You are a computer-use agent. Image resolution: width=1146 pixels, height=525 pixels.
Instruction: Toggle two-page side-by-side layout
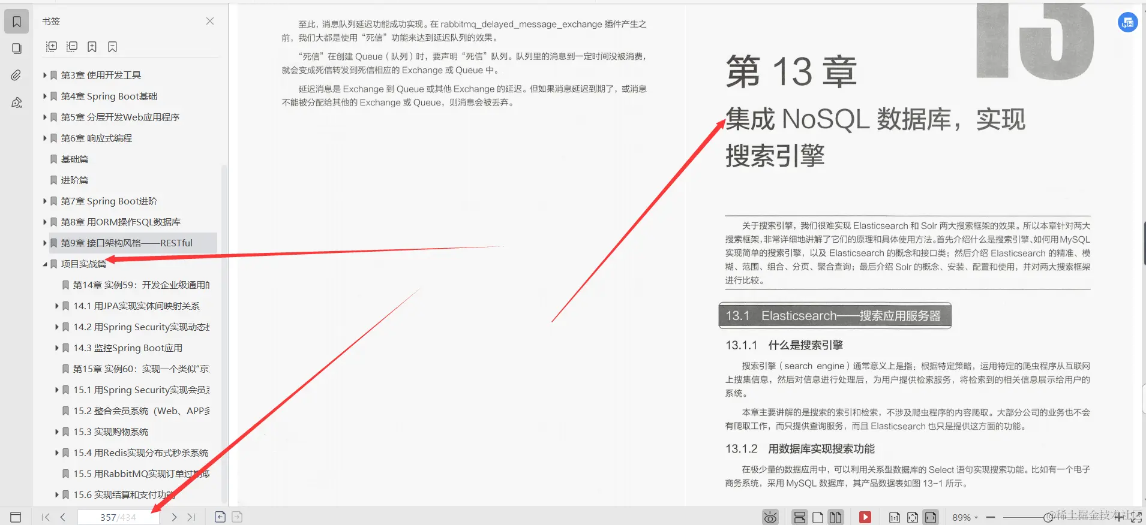(835, 517)
